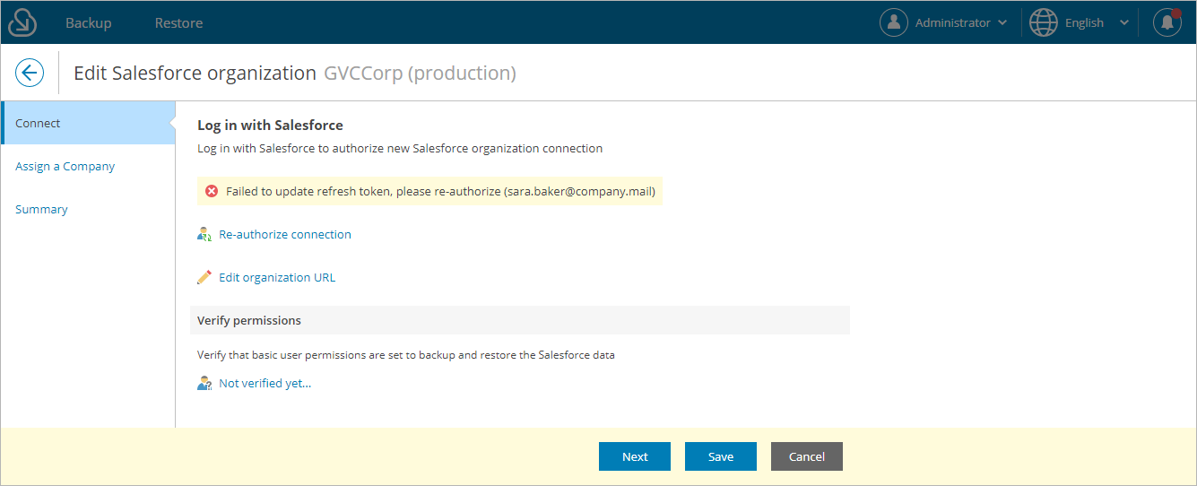1197x486 pixels.
Task: Click the Re-authorize connection link
Action: pyautogui.click(x=285, y=234)
